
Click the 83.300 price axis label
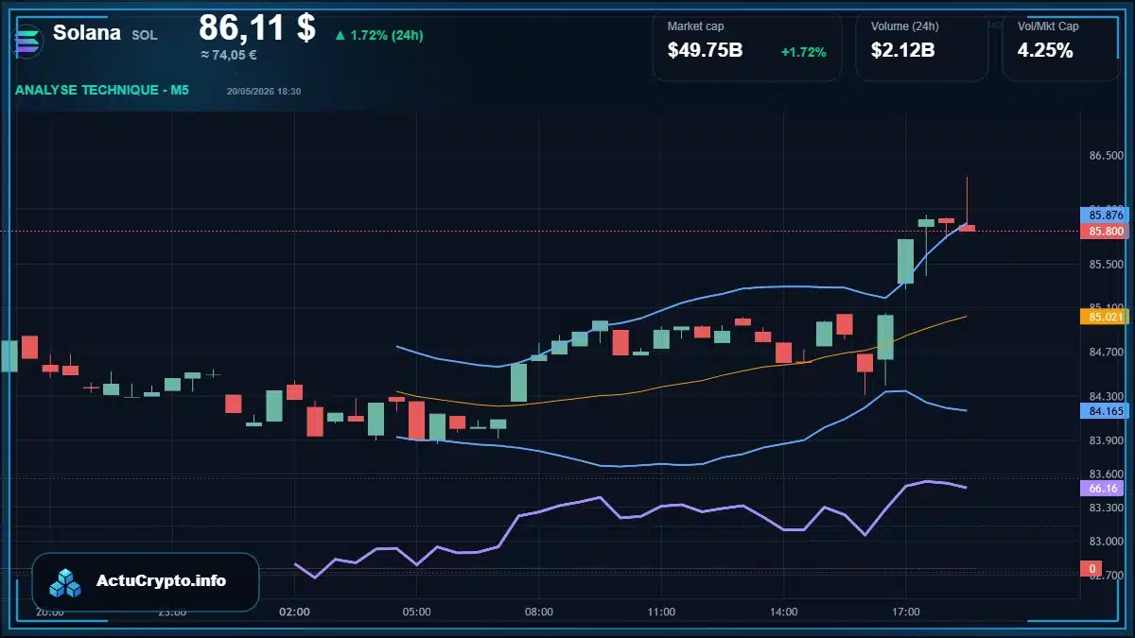(x=1106, y=508)
